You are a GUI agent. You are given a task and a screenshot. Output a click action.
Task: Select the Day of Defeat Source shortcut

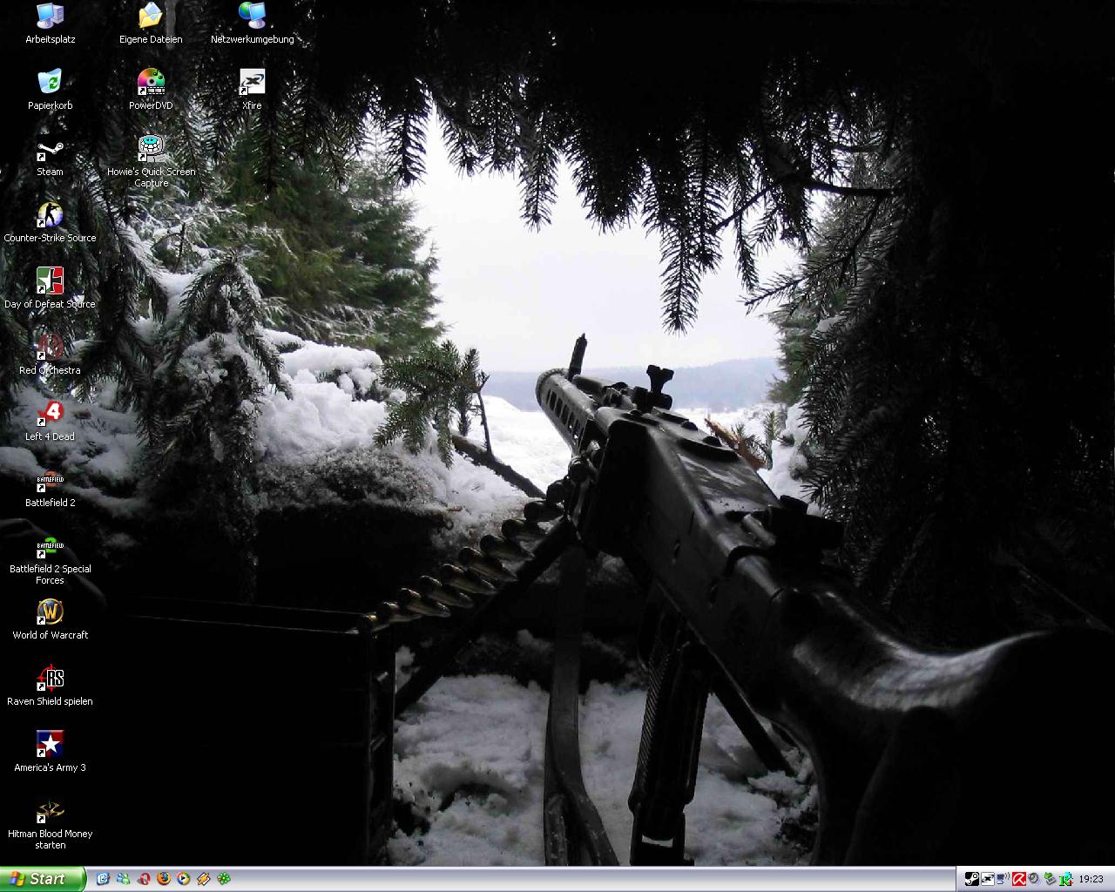click(x=51, y=289)
